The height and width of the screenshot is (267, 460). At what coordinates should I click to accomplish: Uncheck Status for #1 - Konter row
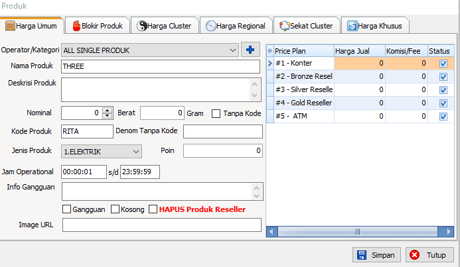[443, 64]
